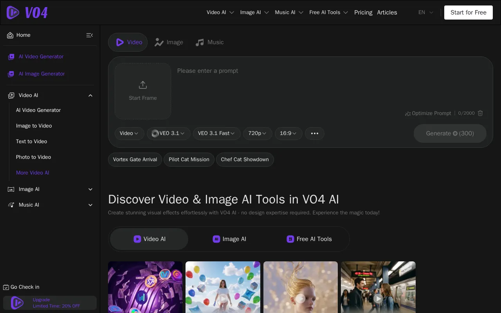501x313 pixels.
Task: Click the Video AI category tab icon
Action: pyautogui.click(x=137, y=239)
